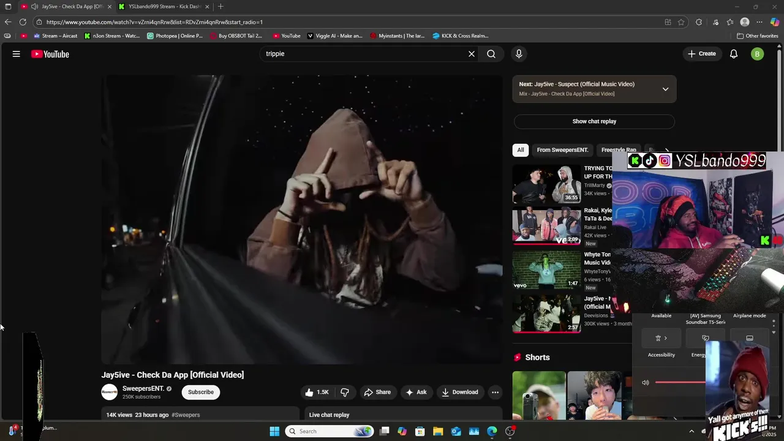Click the #Sweepers hashtag link
This screenshot has height=441, width=784.
point(186,415)
